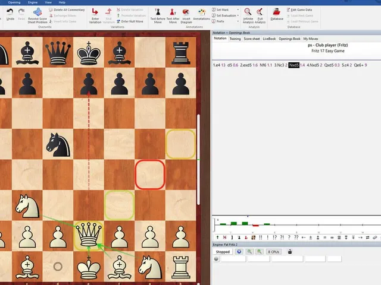Image resolution: width=381 pixels, height=285 pixels.
Task: Toggle the engine lock padlock icon
Action: 290,252
